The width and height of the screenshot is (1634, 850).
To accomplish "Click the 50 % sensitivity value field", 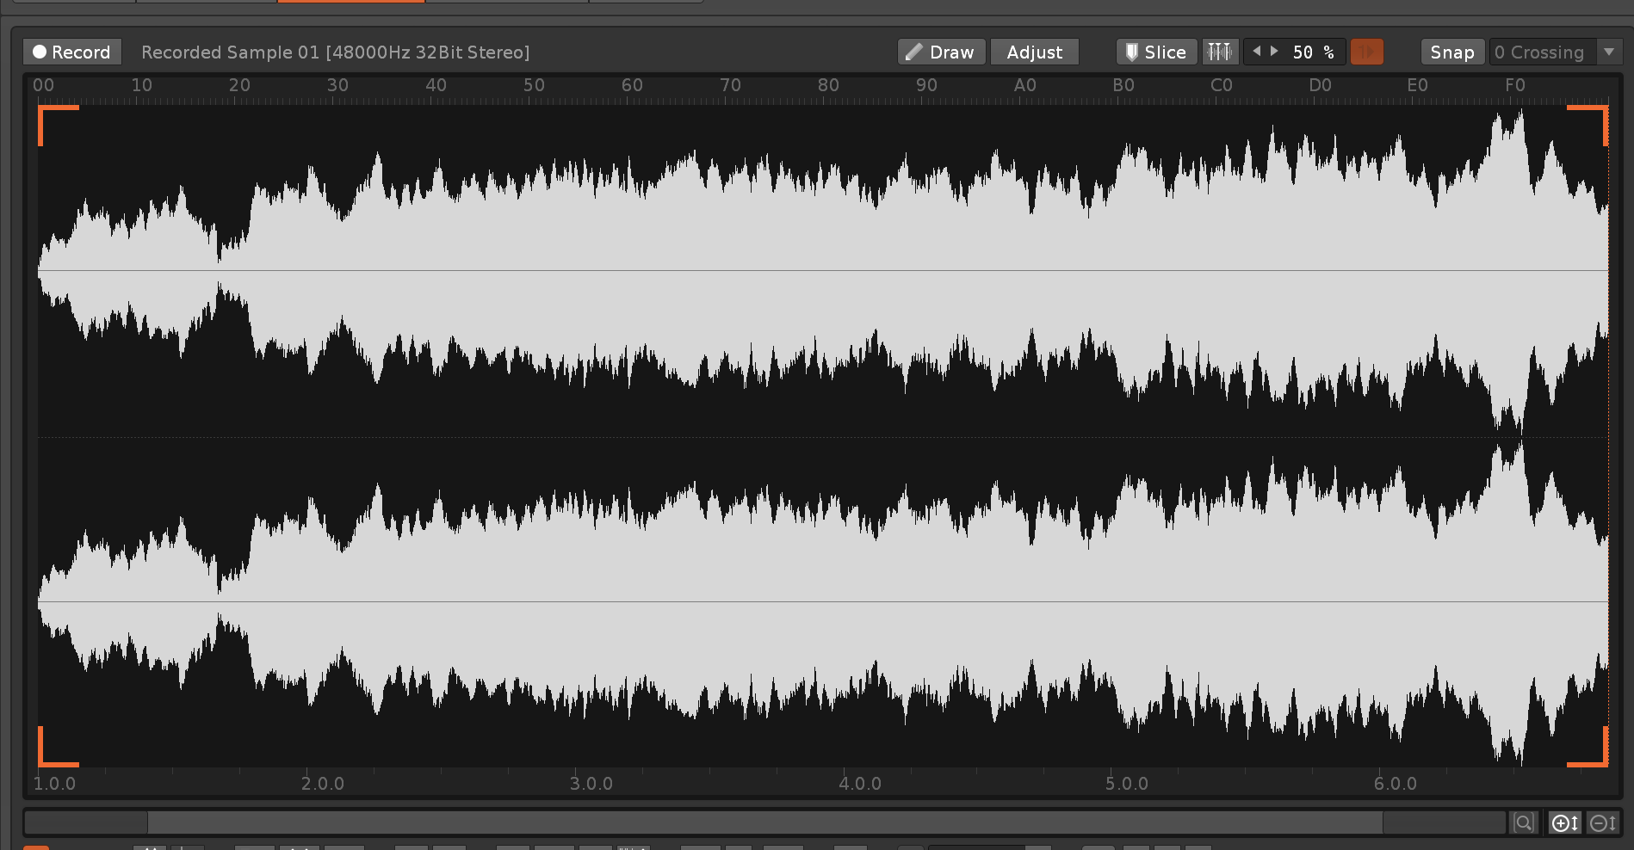I will pos(1313,52).
